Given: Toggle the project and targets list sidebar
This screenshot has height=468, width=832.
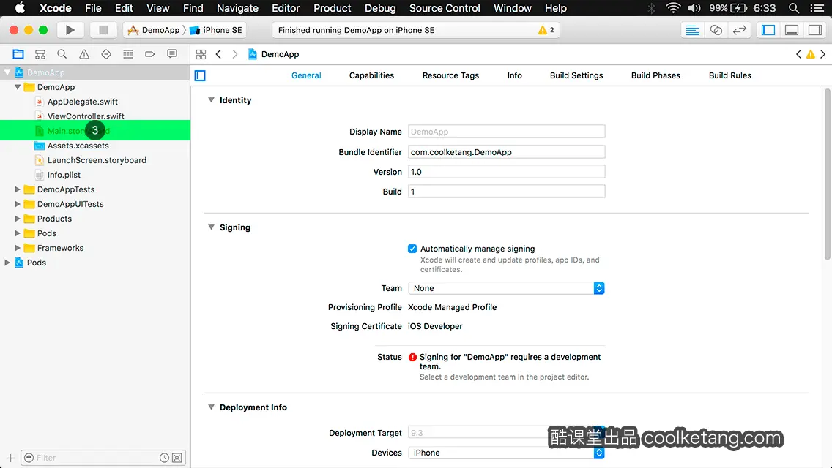Looking at the screenshot, I should click(x=200, y=76).
